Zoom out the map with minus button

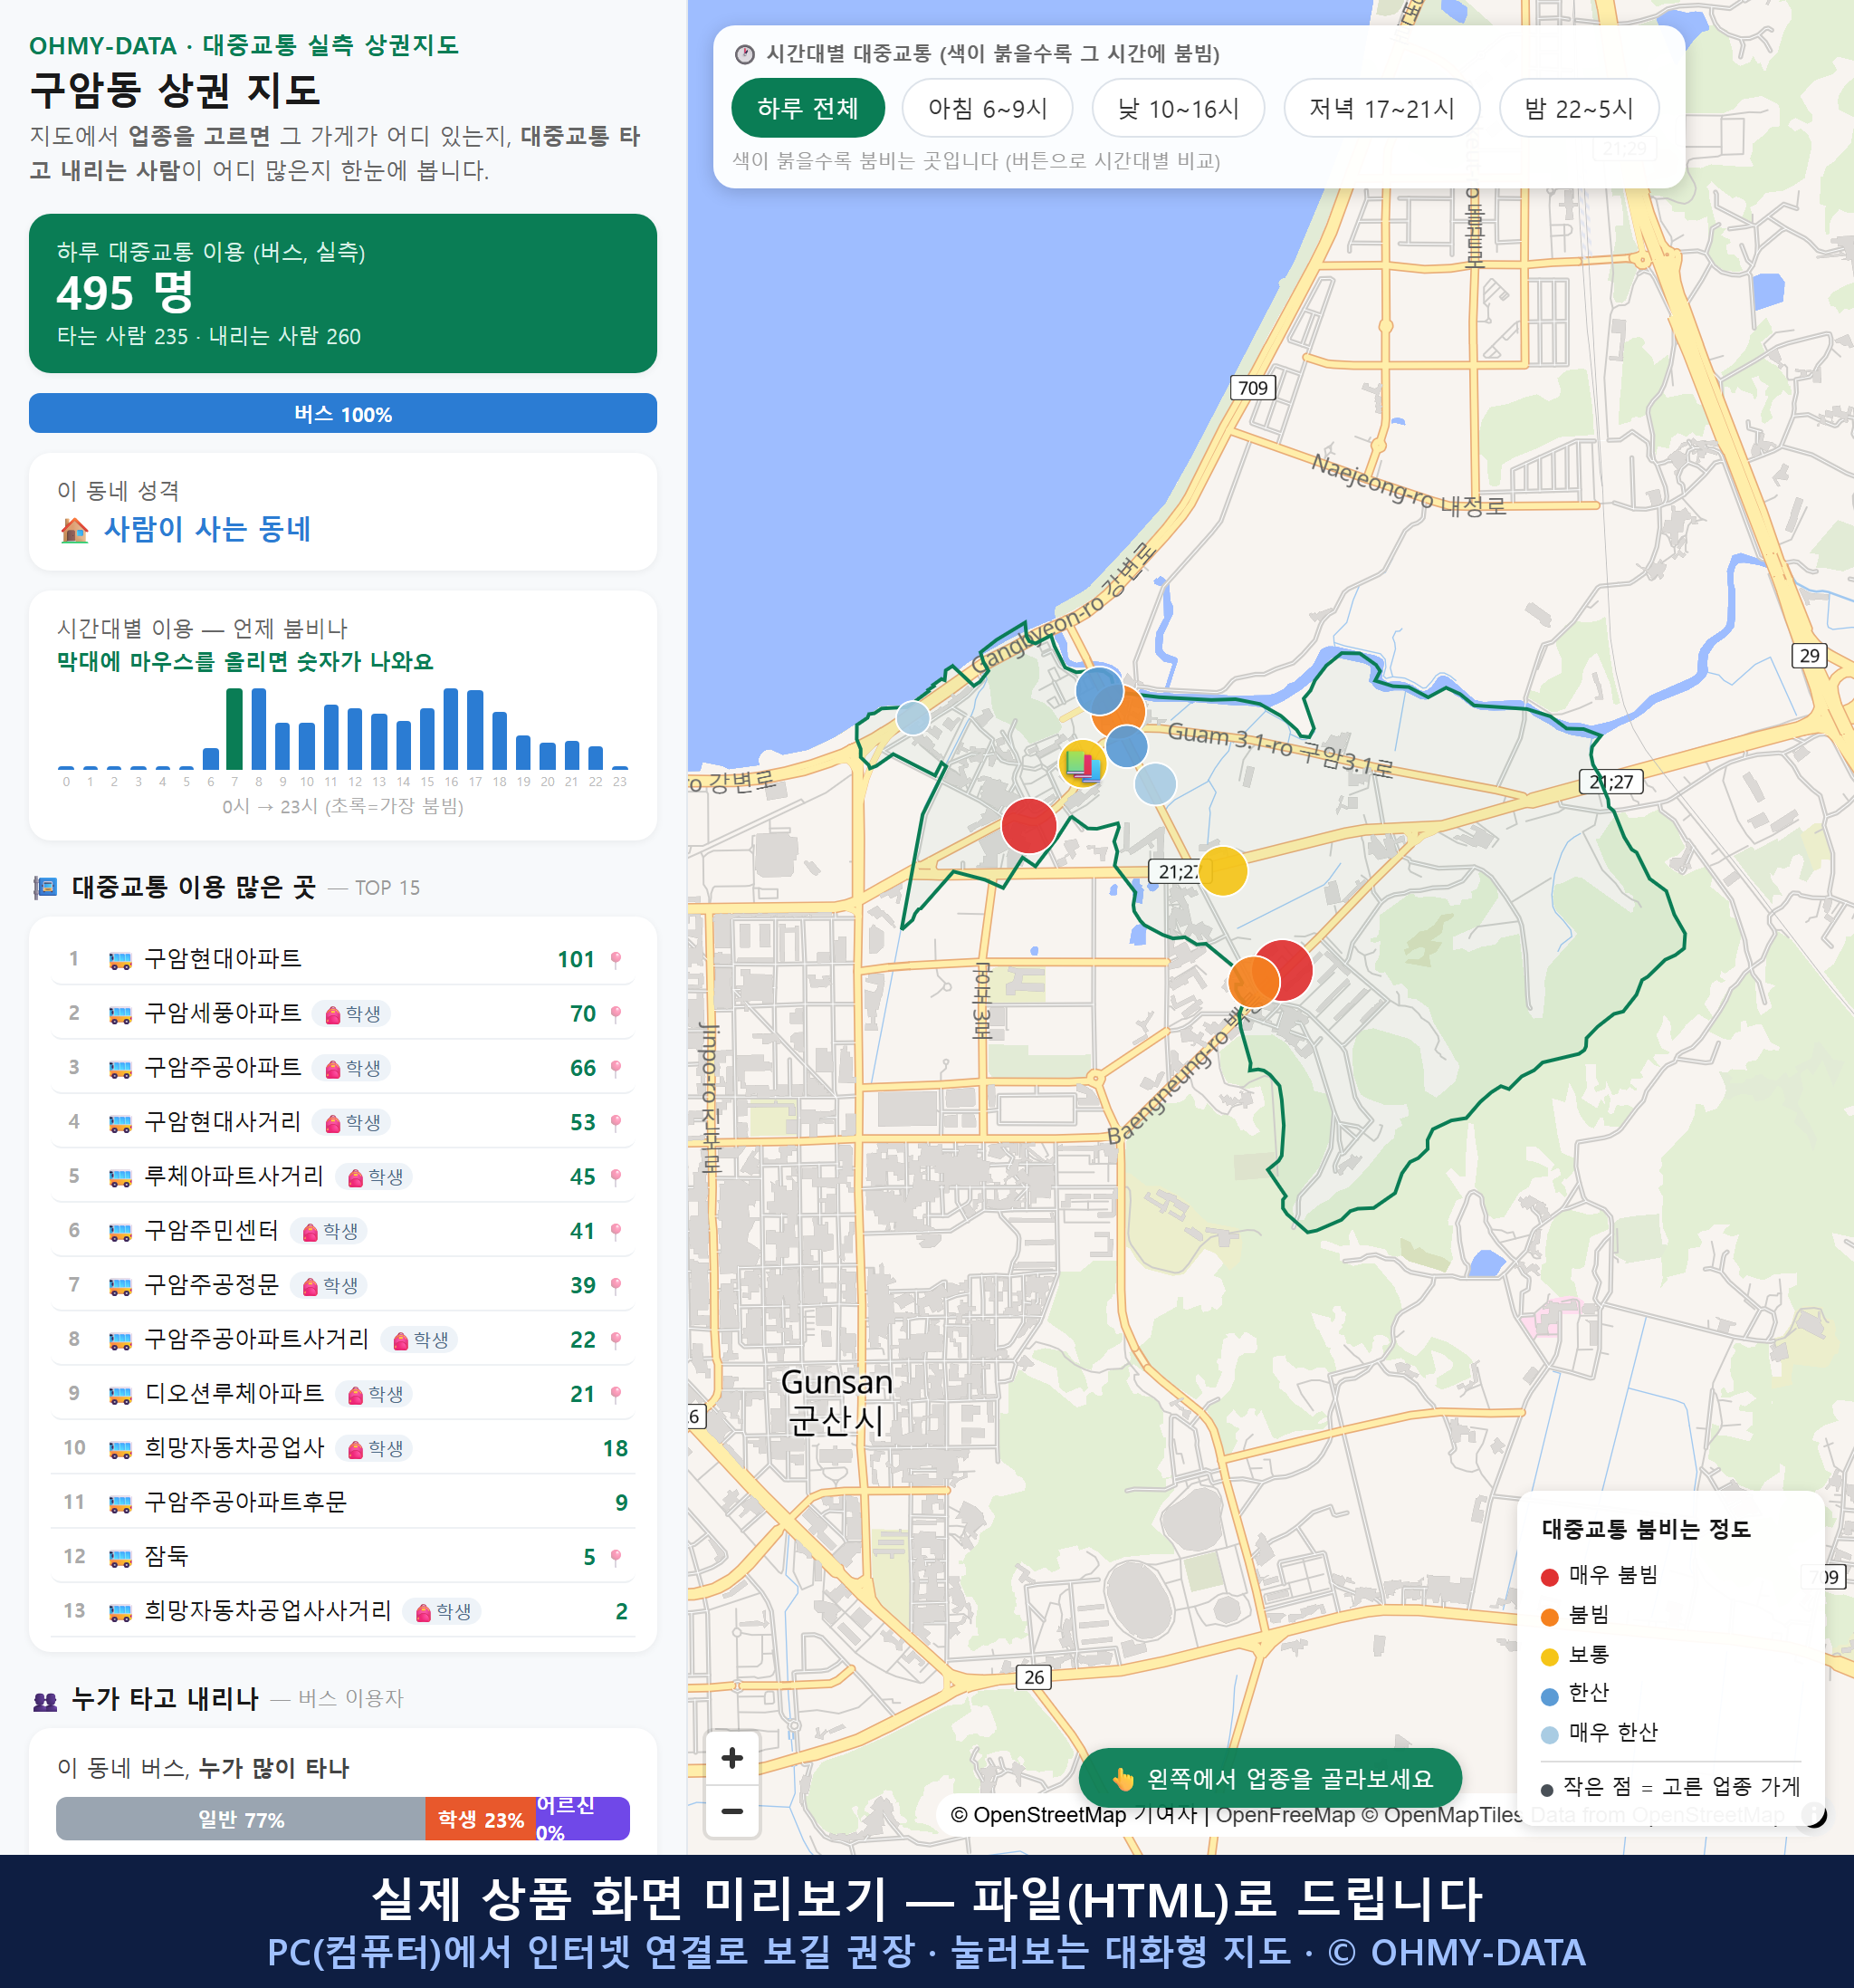click(x=732, y=1811)
